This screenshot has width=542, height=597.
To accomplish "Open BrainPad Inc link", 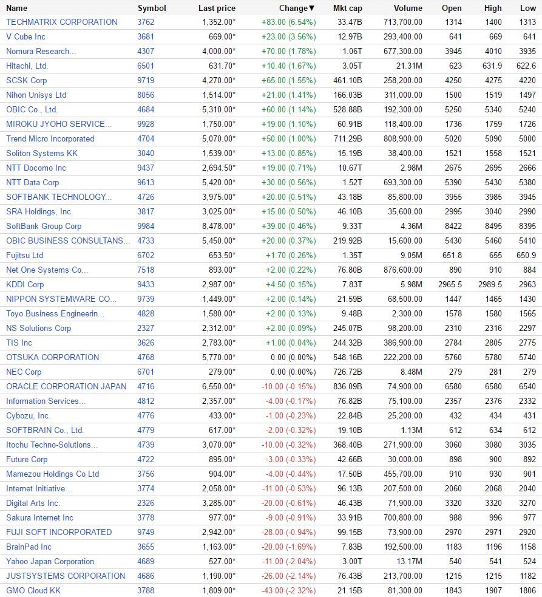I will 29,547.
